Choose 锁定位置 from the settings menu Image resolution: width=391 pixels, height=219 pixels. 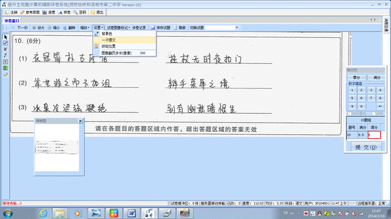coord(124,46)
